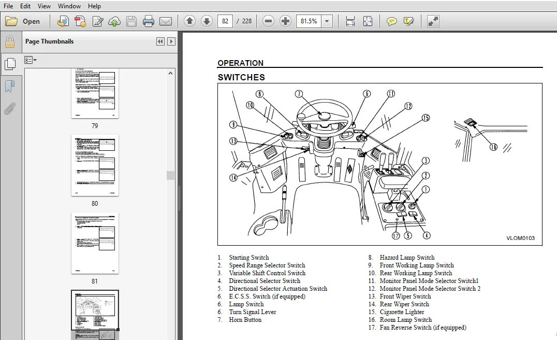Click the Page Thumbnails panel title
This screenshot has height=340, width=557.
(49, 41)
